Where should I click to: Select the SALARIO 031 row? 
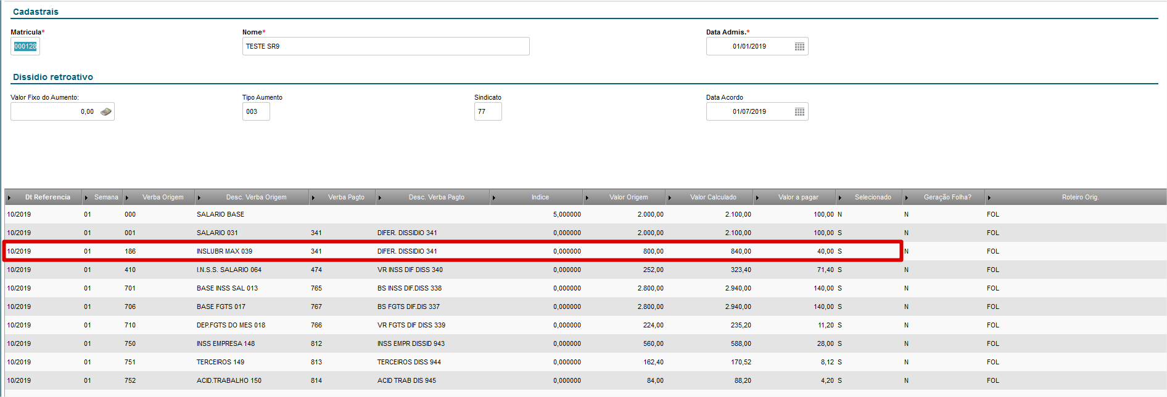[585, 233]
